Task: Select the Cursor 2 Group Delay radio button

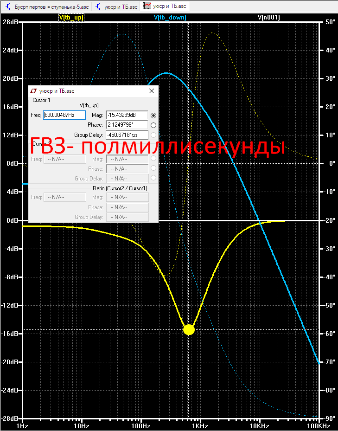Action: point(153,178)
